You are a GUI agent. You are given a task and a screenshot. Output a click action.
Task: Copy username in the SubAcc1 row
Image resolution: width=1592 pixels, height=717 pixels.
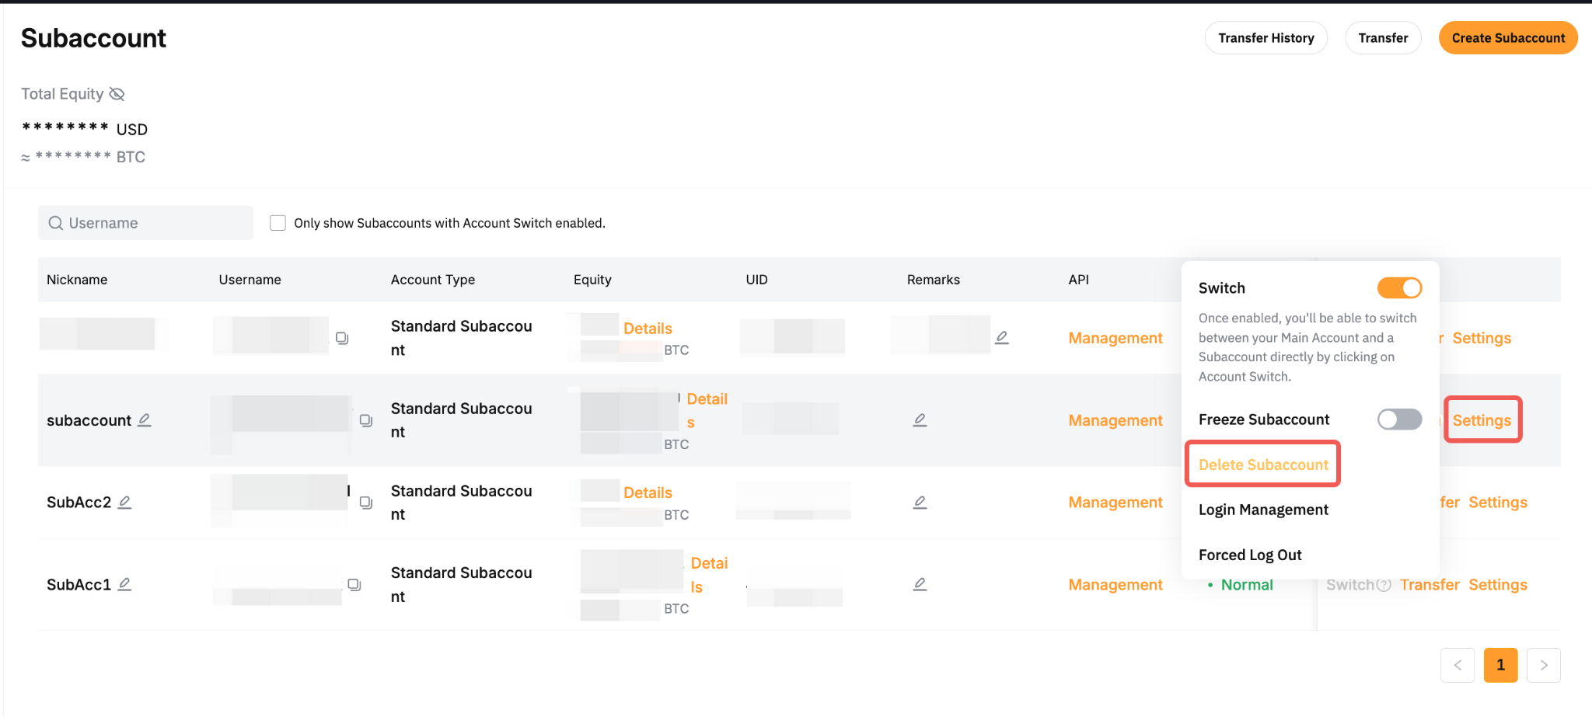tap(354, 584)
